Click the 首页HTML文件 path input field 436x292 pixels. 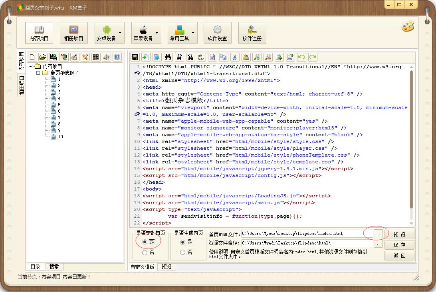307,234
